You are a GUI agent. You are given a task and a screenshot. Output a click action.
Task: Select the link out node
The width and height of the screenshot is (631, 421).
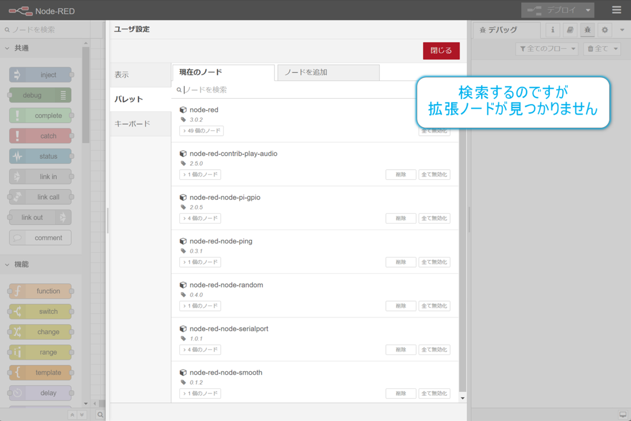pos(40,217)
